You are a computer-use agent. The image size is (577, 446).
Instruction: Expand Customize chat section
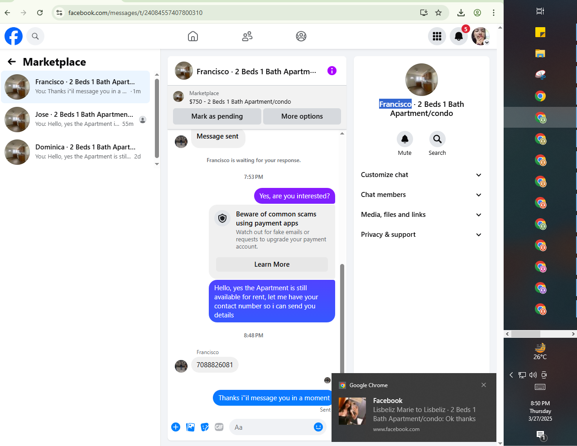[x=421, y=175]
